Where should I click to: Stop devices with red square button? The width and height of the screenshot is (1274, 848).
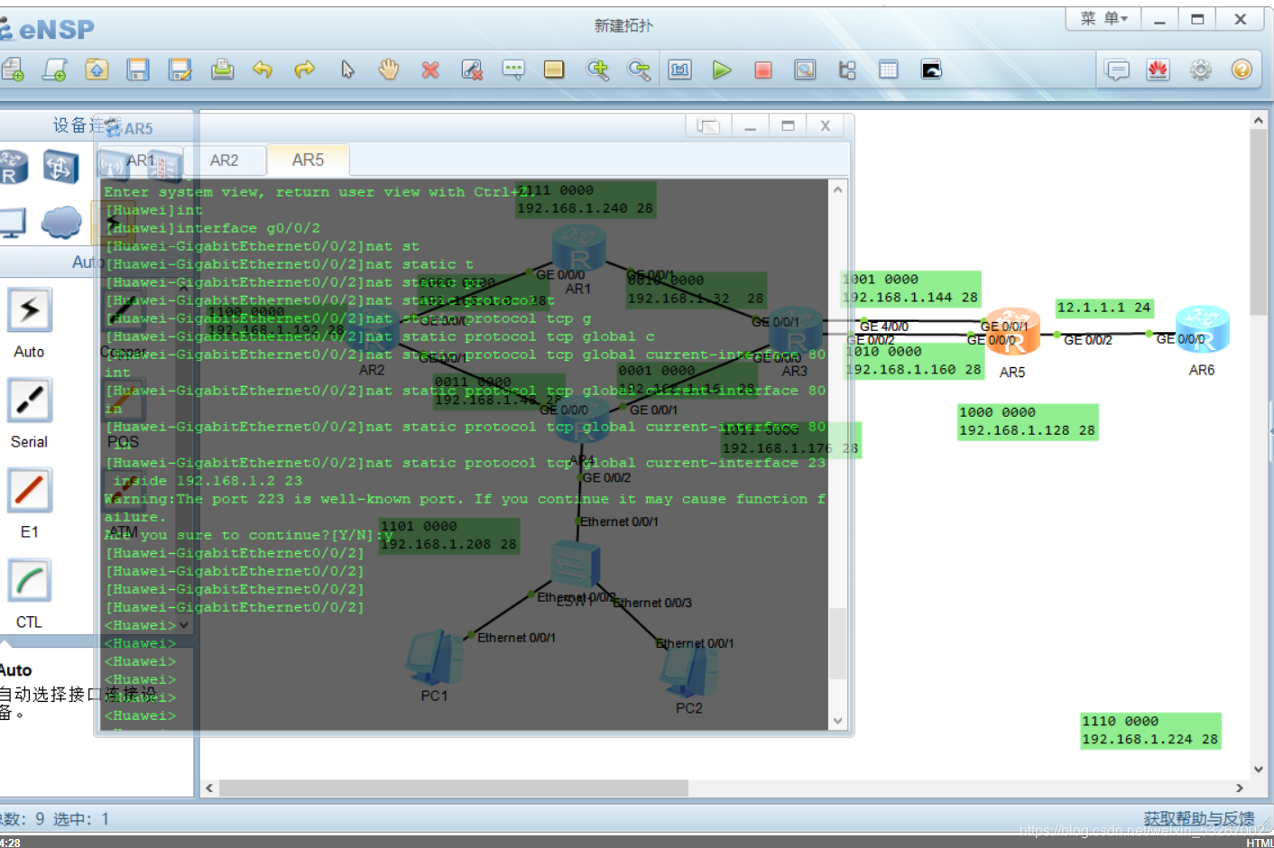pos(763,69)
